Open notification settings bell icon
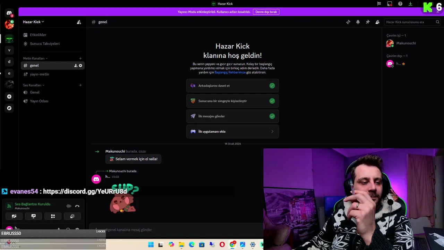The width and height of the screenshot is (444, 250). coord(358,22)
